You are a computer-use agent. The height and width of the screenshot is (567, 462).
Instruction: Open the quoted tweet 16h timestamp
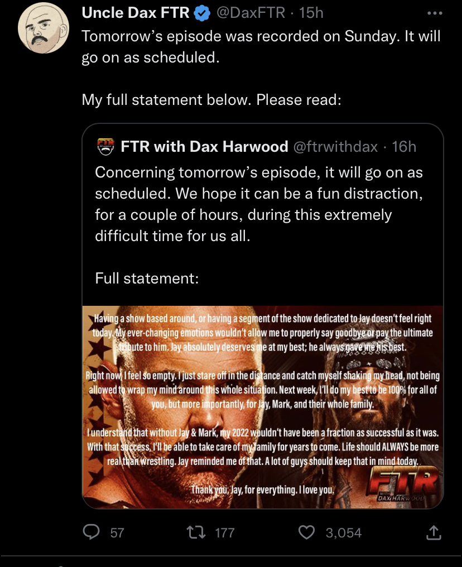pos(404,146)
